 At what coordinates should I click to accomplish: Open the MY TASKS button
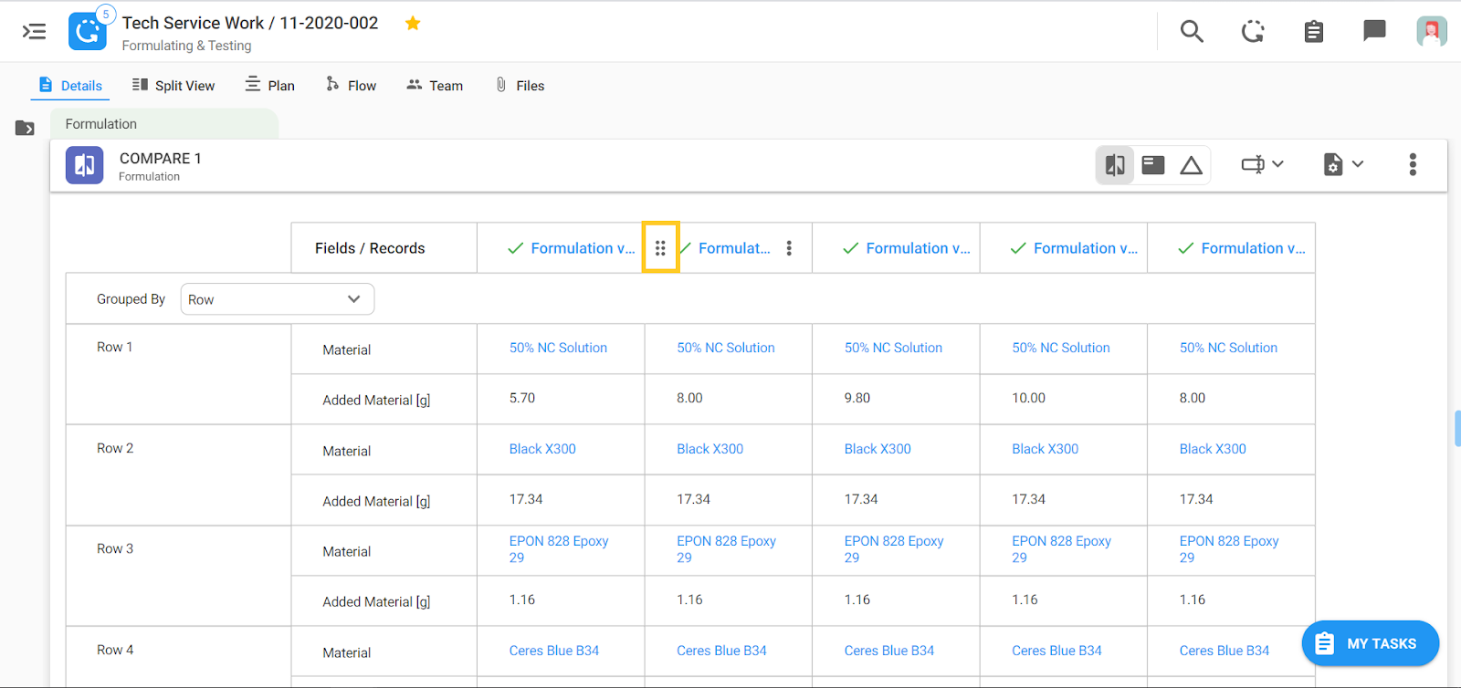point(1370,643)
